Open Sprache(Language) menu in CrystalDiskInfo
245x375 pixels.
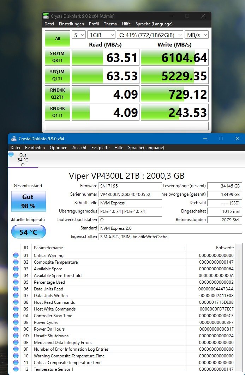pos(146,148)
